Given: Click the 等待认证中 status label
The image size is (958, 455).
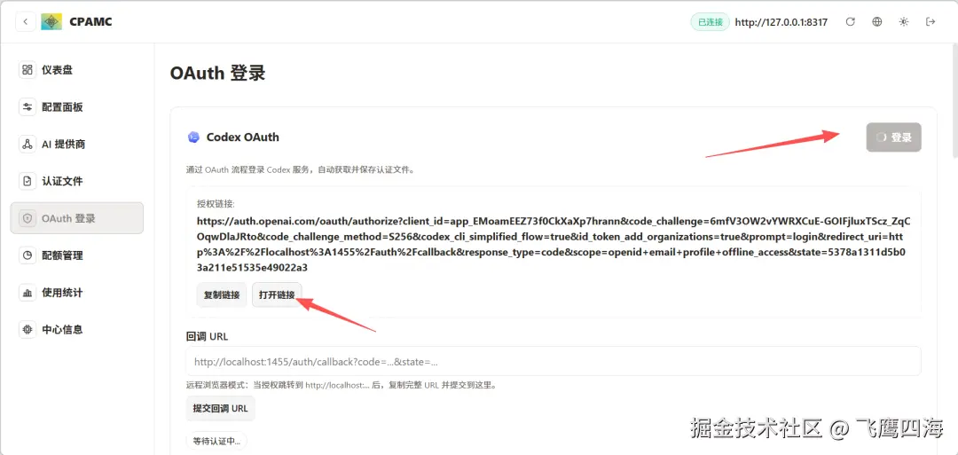Looking at the screenshot, I should pos(216,441).
